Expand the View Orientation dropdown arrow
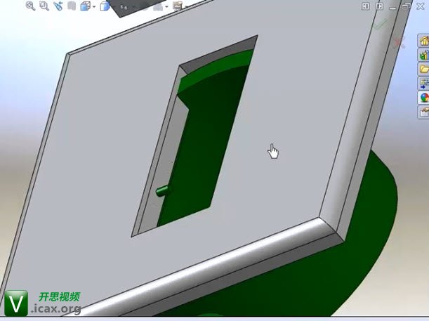Image resolution: width=429 pixels, height=321 pixels. pyautogui.click(x=94, y=6)
